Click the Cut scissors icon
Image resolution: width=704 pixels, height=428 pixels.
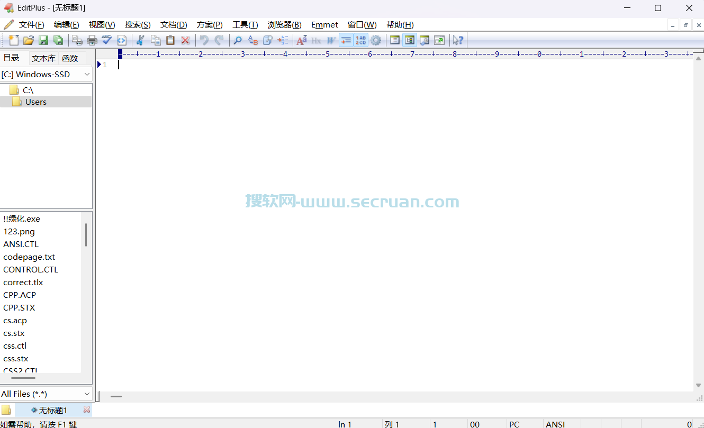[x=140, y=40]
